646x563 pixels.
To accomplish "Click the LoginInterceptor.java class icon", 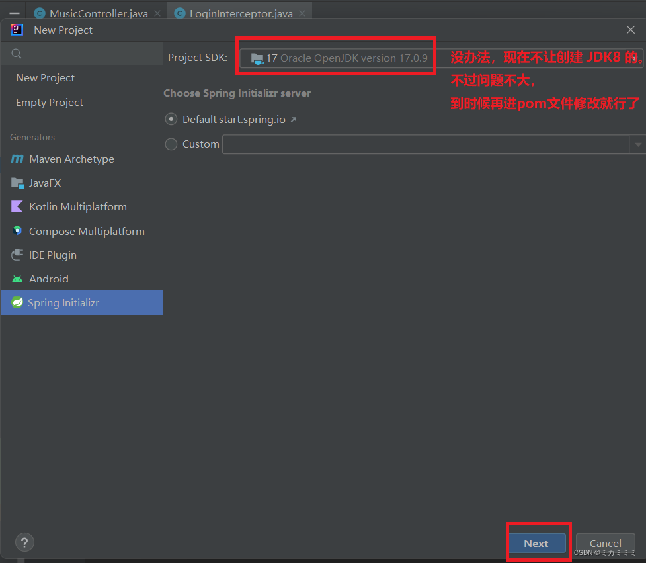I will point(180,14).
